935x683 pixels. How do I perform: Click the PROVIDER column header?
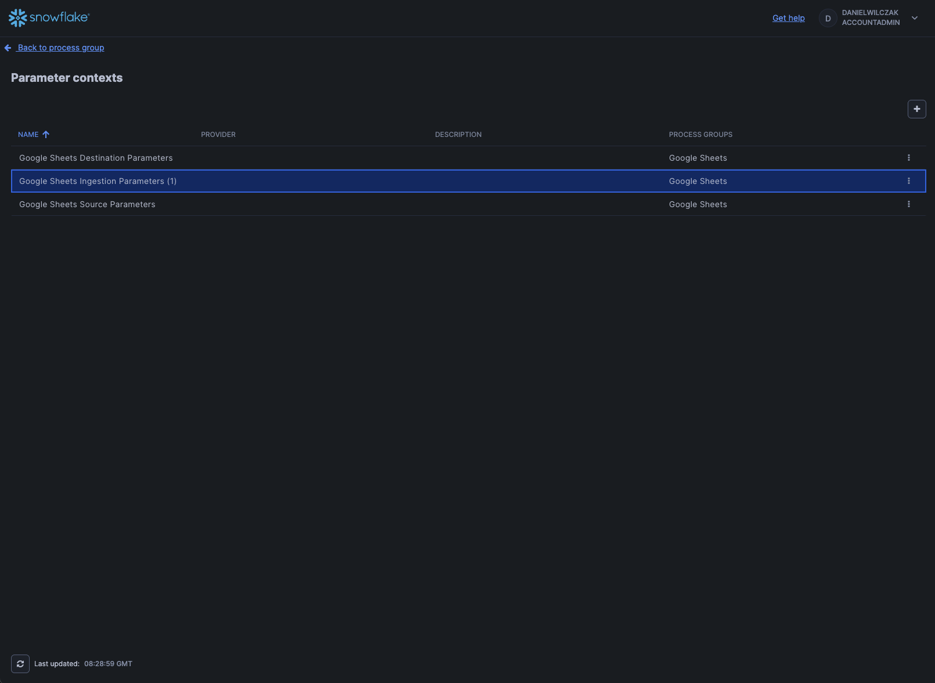click(x=218, y=135)
